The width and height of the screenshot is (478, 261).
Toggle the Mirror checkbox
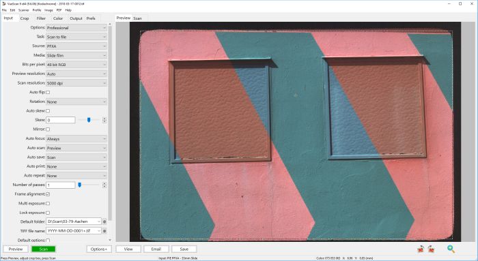[x=48, y=129]
